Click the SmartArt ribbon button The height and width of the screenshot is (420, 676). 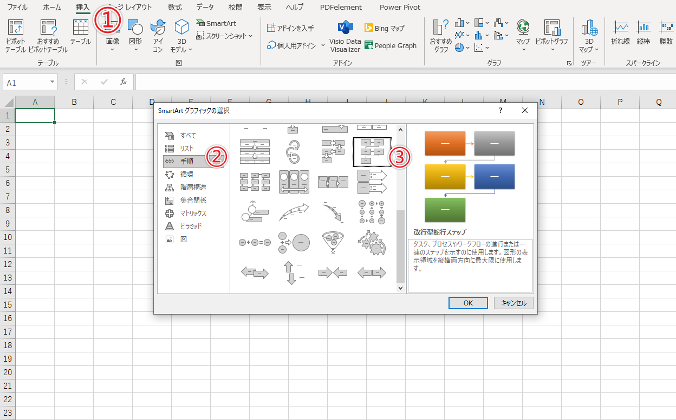click(x=216, y=24)
